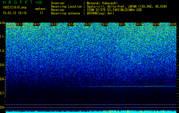This screenshot has width=179, height=113.
Task: Click the 1614 time marker
Action: [71, 24]
